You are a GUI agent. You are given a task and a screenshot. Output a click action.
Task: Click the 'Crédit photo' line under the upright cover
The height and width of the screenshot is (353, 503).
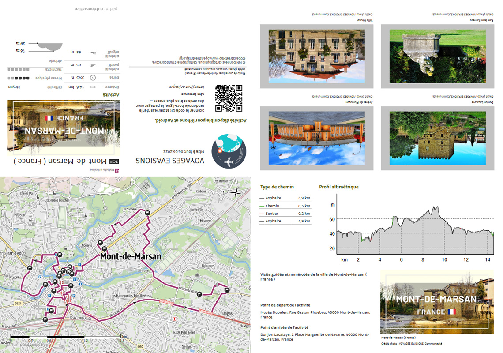click(x=412, y=344)
